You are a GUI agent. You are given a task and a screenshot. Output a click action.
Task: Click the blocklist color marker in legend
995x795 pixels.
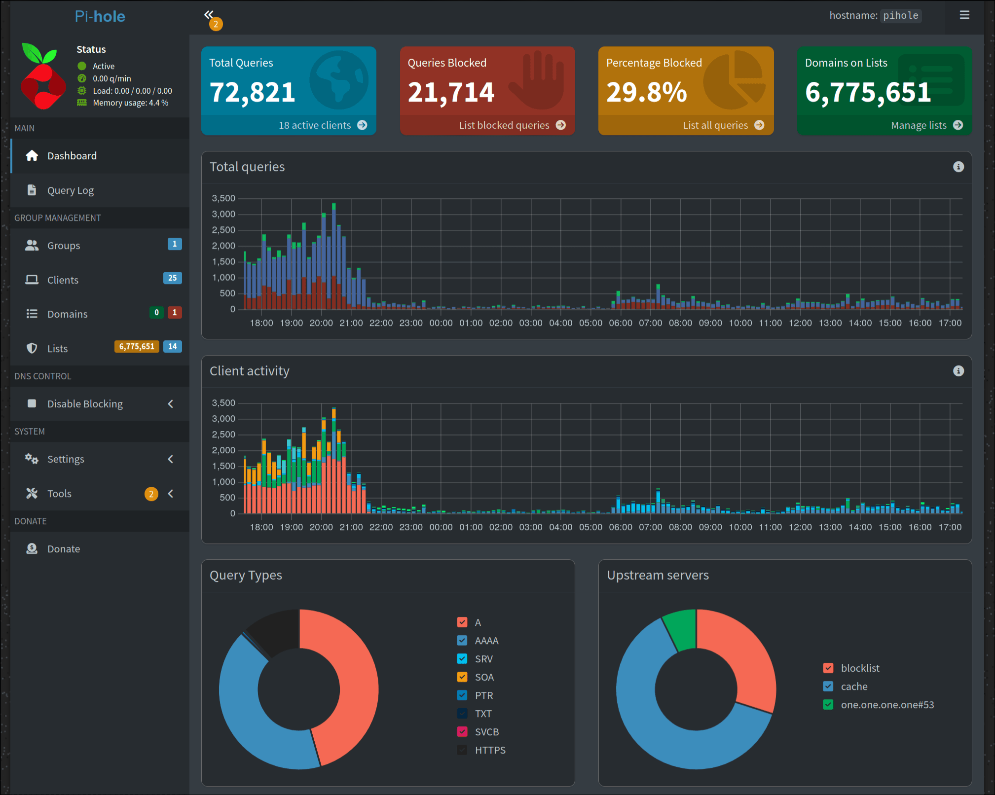coord(828,668)
